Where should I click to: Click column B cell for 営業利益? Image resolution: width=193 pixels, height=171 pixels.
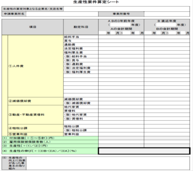[167, 134]
